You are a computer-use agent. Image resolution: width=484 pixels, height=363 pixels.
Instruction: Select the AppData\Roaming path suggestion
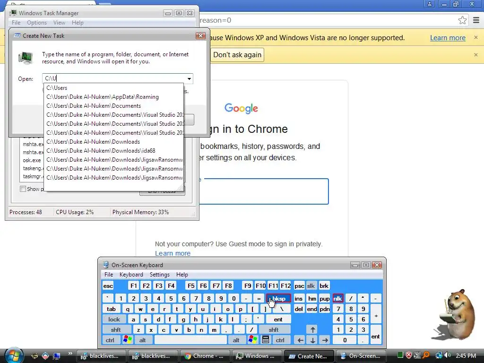click(113, 97)
